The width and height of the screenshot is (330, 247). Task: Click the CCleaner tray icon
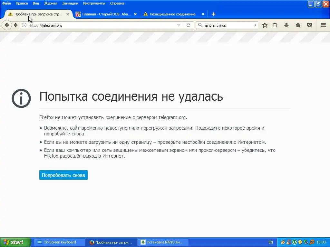tap(289, 242)
